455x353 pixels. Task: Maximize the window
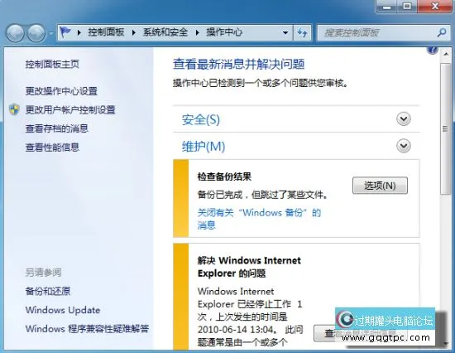tap(407, 7)
